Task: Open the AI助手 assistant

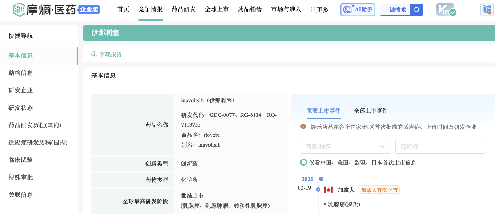Action: click(x=358, y=10)
